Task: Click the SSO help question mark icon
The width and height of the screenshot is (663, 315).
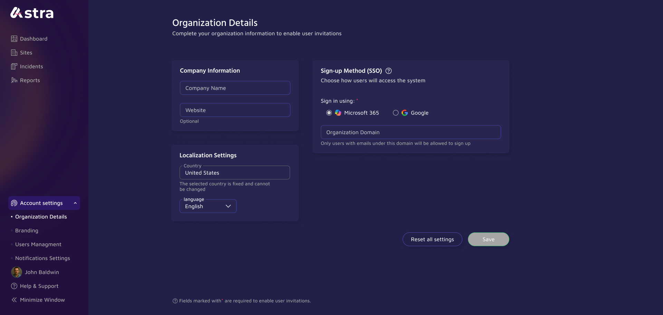Action: click(x=388, y=71)
